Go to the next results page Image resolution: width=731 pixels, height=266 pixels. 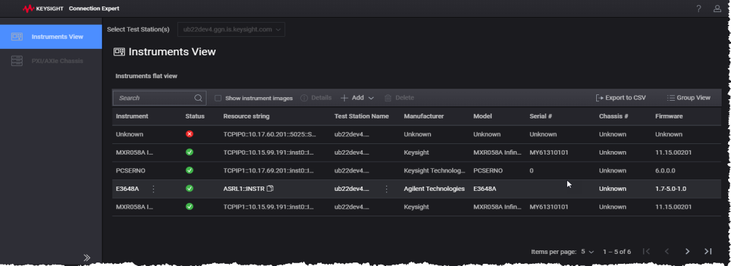(x=687, y=252)
